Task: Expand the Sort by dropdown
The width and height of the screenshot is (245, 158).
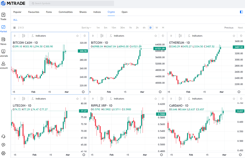Action: click(86, 28)
